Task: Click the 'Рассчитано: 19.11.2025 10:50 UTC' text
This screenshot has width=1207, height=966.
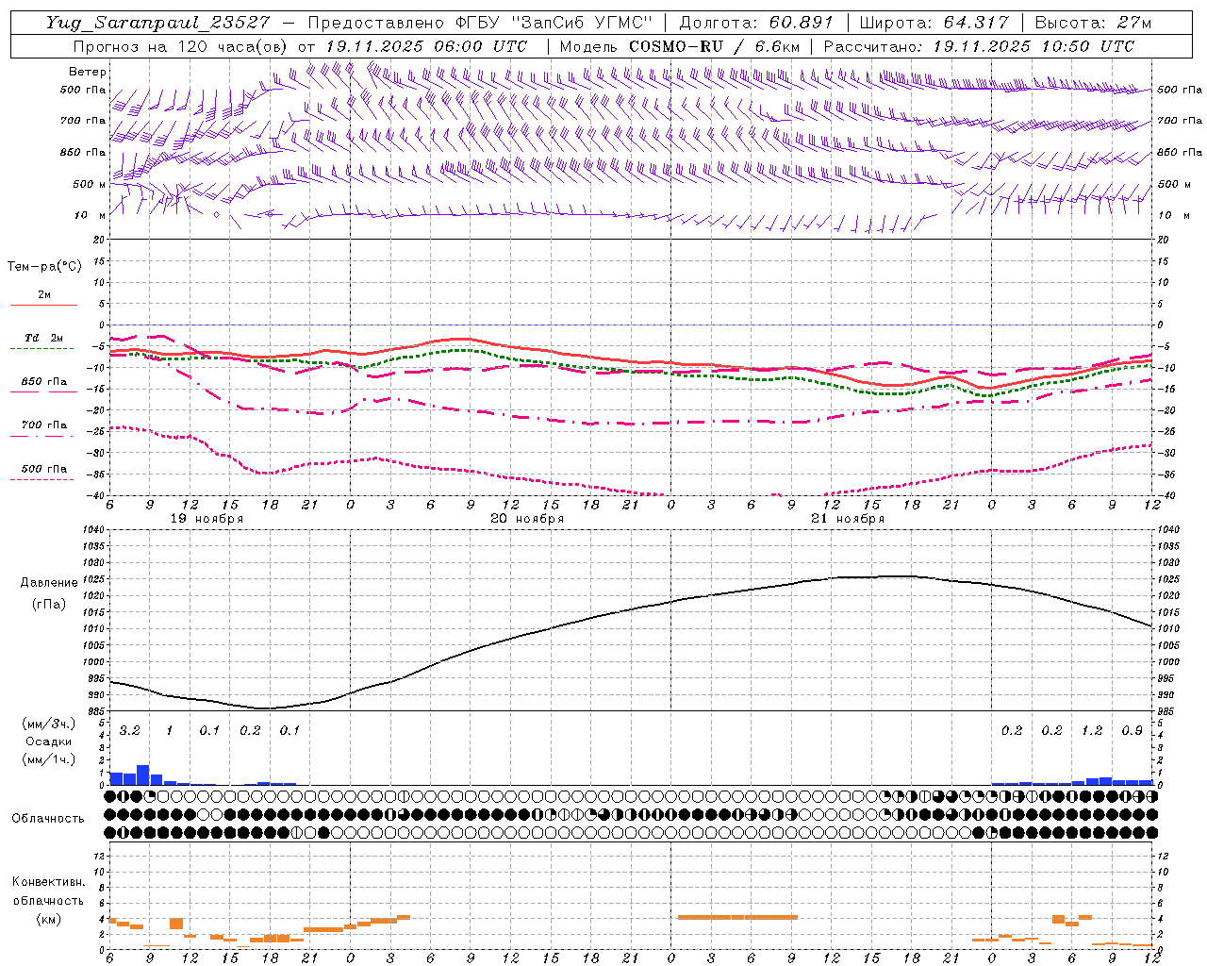Action: [x=979, y=46]
